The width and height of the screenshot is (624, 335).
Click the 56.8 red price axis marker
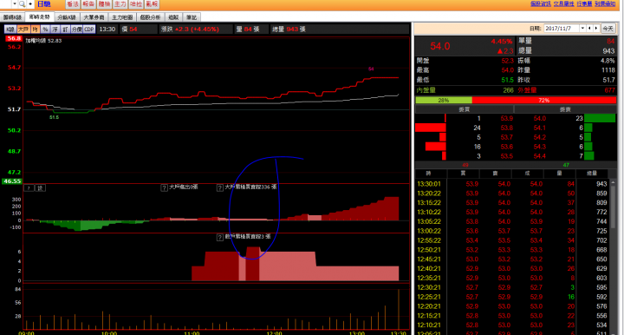pyautogui.click(x=14, y=39)
